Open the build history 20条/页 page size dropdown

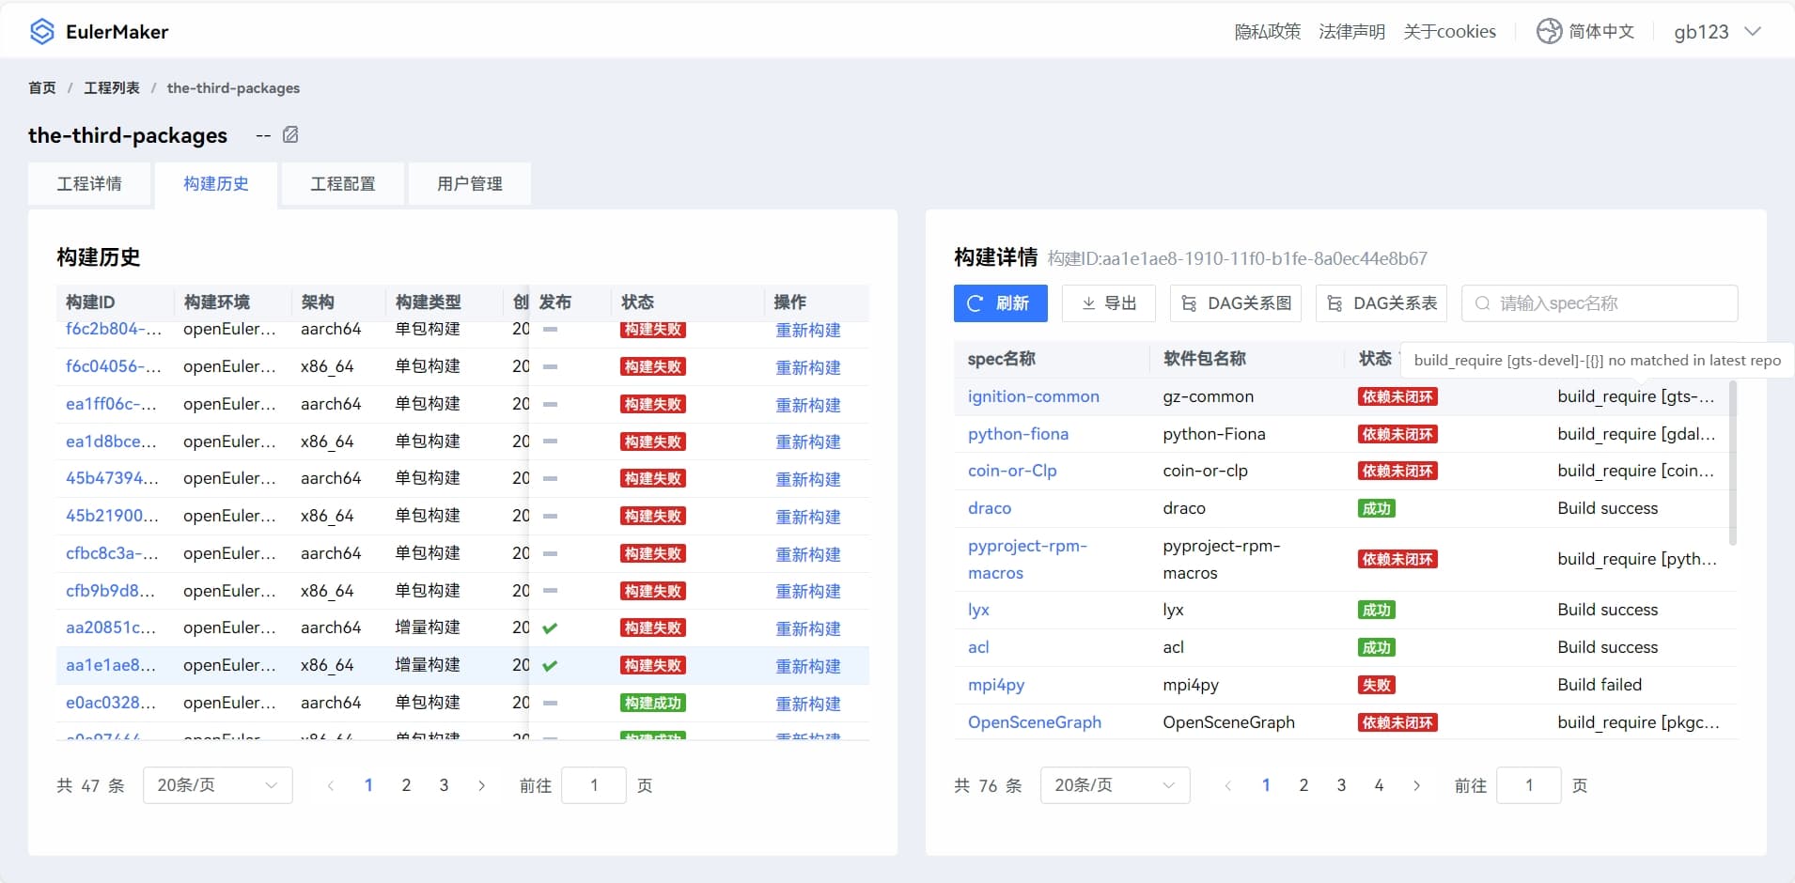pyautogui.click(x=217, y=785)
